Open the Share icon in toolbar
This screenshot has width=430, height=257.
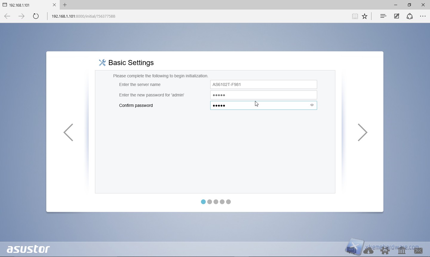[410, 16]
